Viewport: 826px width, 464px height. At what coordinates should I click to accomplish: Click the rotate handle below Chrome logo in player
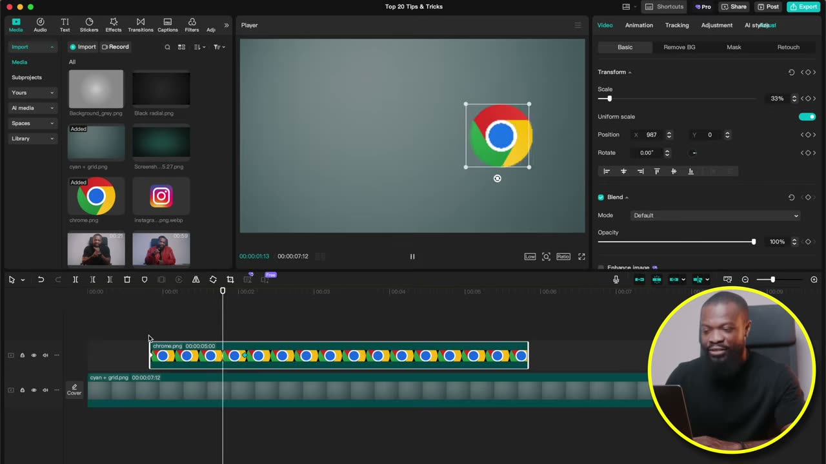[x=497, y=179]
